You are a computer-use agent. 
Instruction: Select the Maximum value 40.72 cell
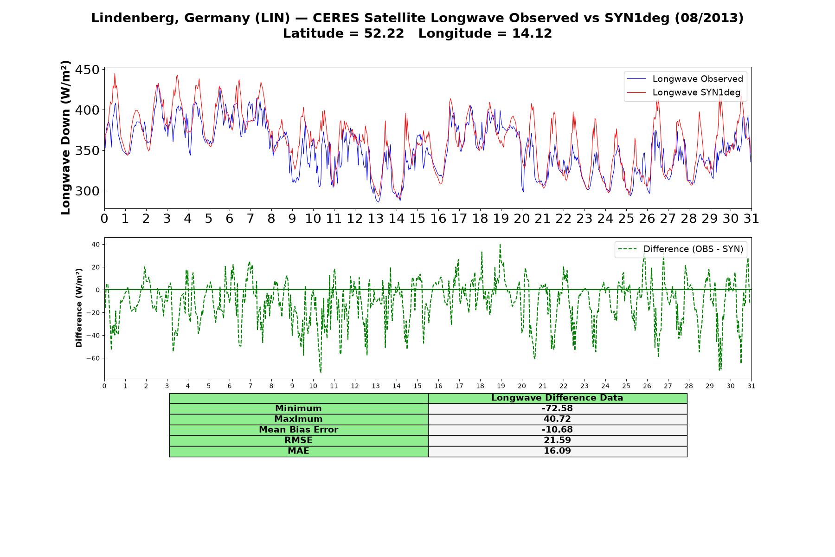pos(557,419)
